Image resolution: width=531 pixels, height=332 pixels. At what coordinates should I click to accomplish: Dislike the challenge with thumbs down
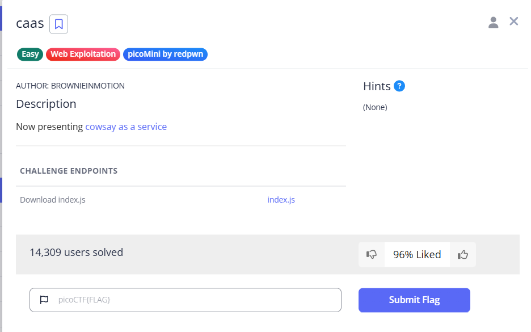372,255
